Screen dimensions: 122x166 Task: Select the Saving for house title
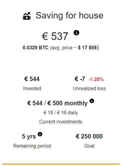(69, 15)
